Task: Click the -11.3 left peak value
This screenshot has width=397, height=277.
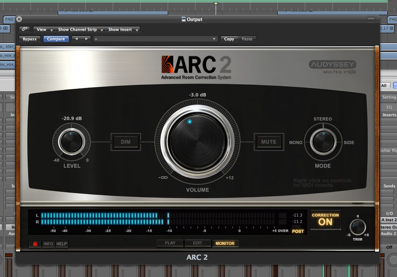Action: (x=297, y=215)
